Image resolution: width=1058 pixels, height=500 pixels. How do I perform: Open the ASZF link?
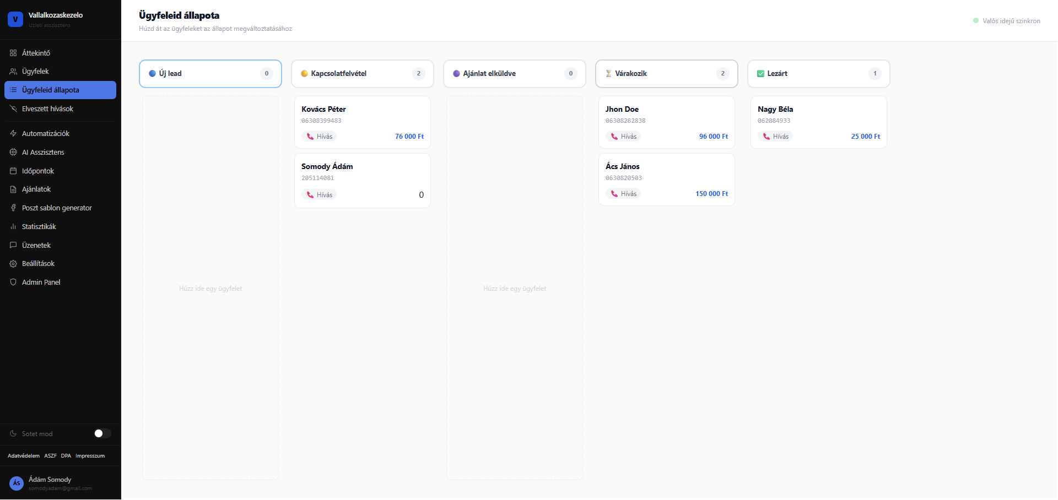pos(50,456)
